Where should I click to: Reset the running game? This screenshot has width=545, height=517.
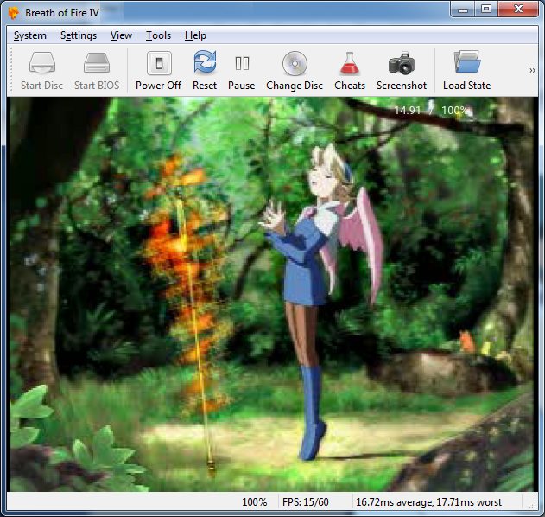click(205, 71)
